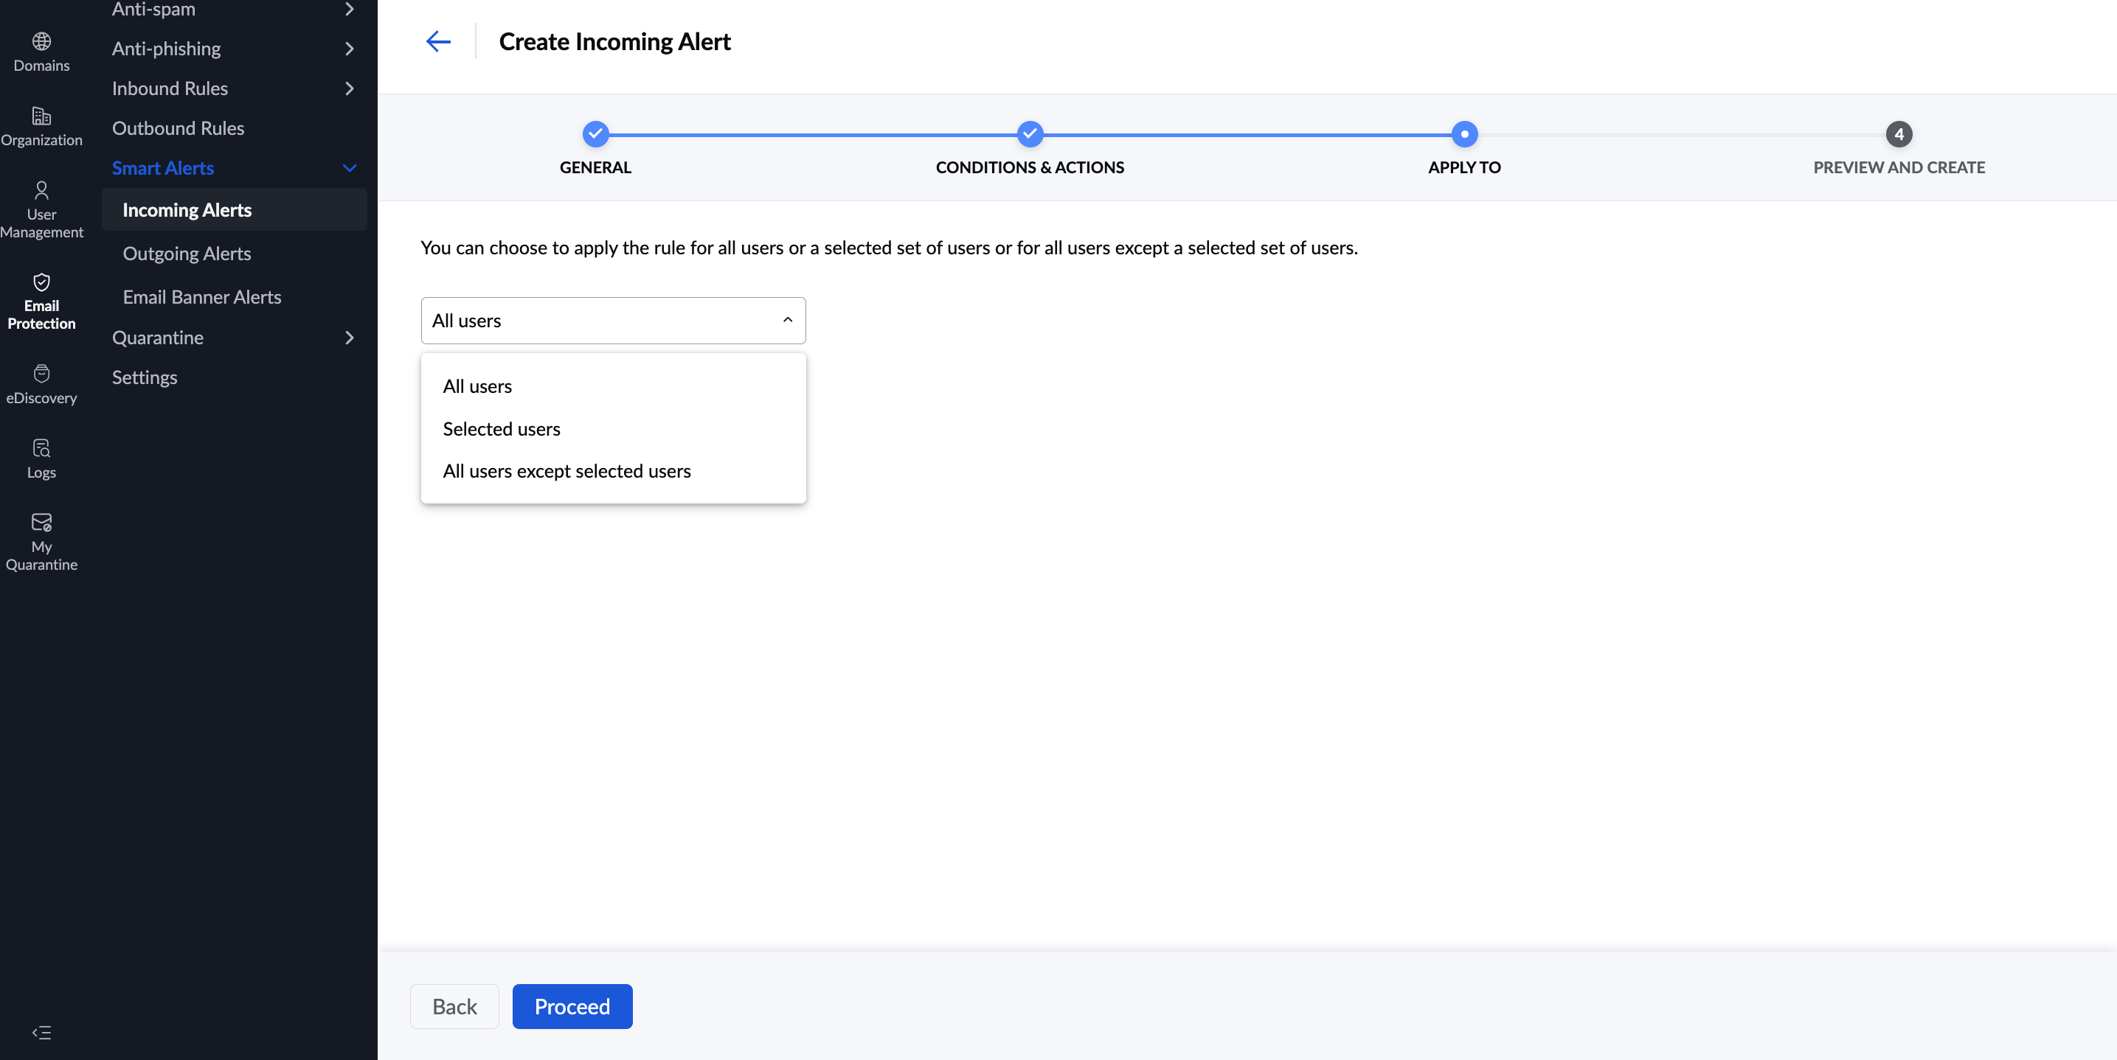Viewport: 2117px width, 1060px height.
Task: Expand the Quarantine submenu chevron
Action: point(350,338)
